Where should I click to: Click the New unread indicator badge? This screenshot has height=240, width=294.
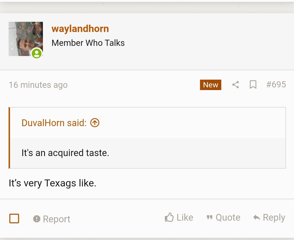211,85
